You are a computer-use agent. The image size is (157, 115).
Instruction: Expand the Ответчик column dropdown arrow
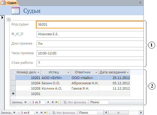tap(96, 72)
